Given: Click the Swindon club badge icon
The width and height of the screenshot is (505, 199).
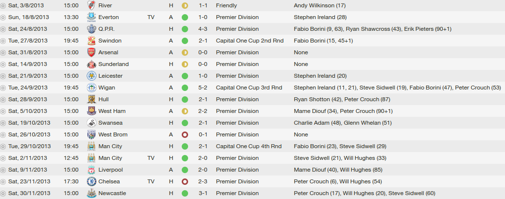Looking at the screenshot, I should (x=92, y=41).
